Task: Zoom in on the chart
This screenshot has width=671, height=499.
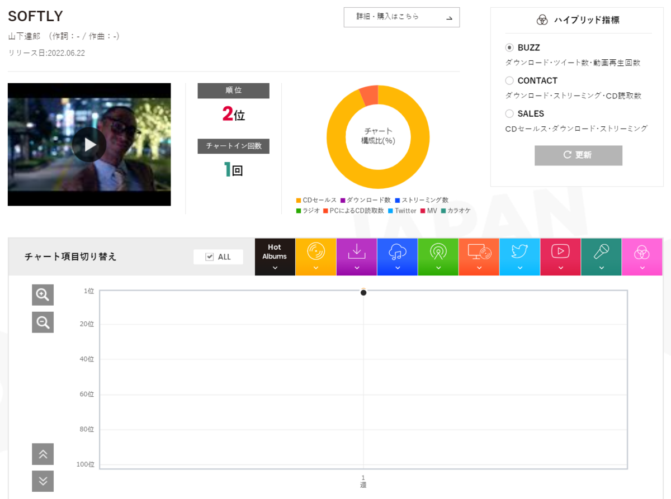Action: (x=43, y=294)
